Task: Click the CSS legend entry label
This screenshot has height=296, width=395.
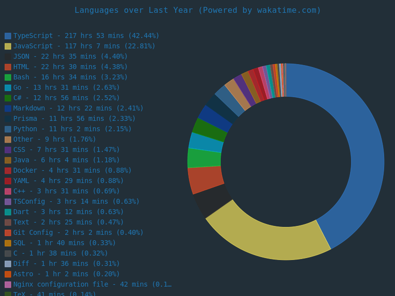Action: point(66,149)
